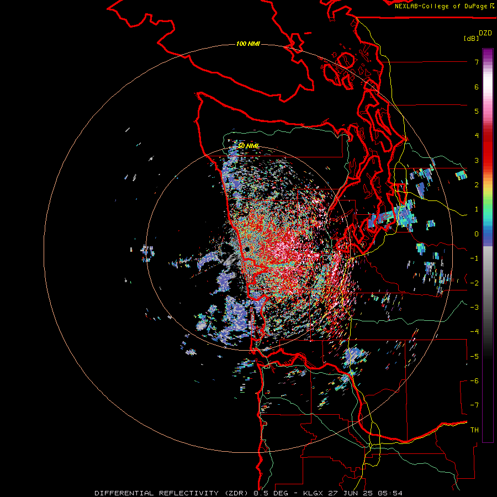Click the 1 dB legend value
The width and height of the screenshot is (497, 497).
(x=477, y=209)
